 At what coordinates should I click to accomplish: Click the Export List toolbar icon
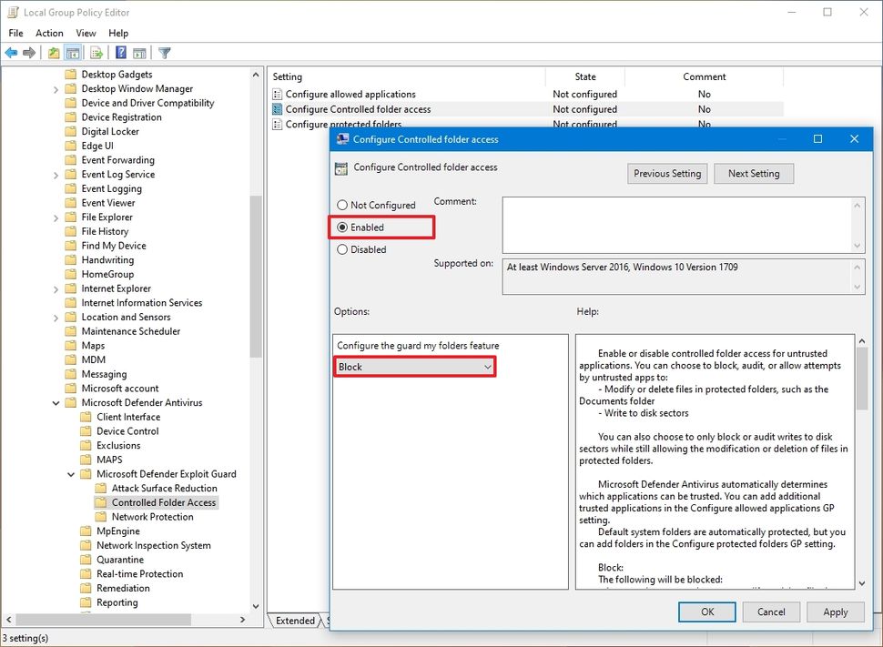pos(96,52)
